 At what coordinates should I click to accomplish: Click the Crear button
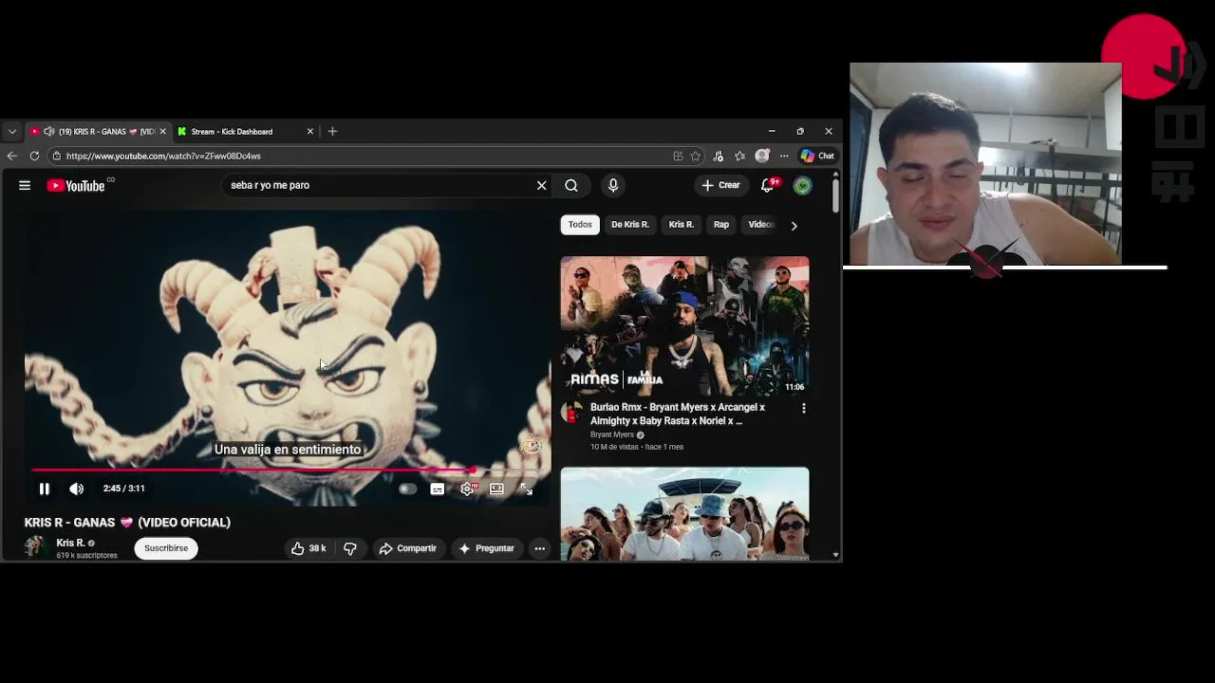(x=720, y=185)
